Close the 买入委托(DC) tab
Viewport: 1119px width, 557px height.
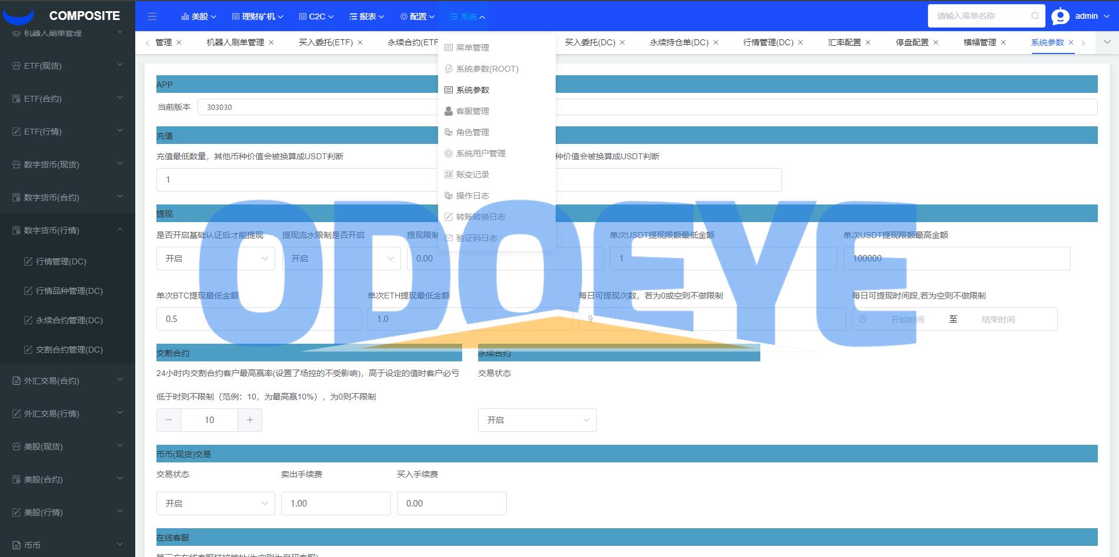(622, 42)
